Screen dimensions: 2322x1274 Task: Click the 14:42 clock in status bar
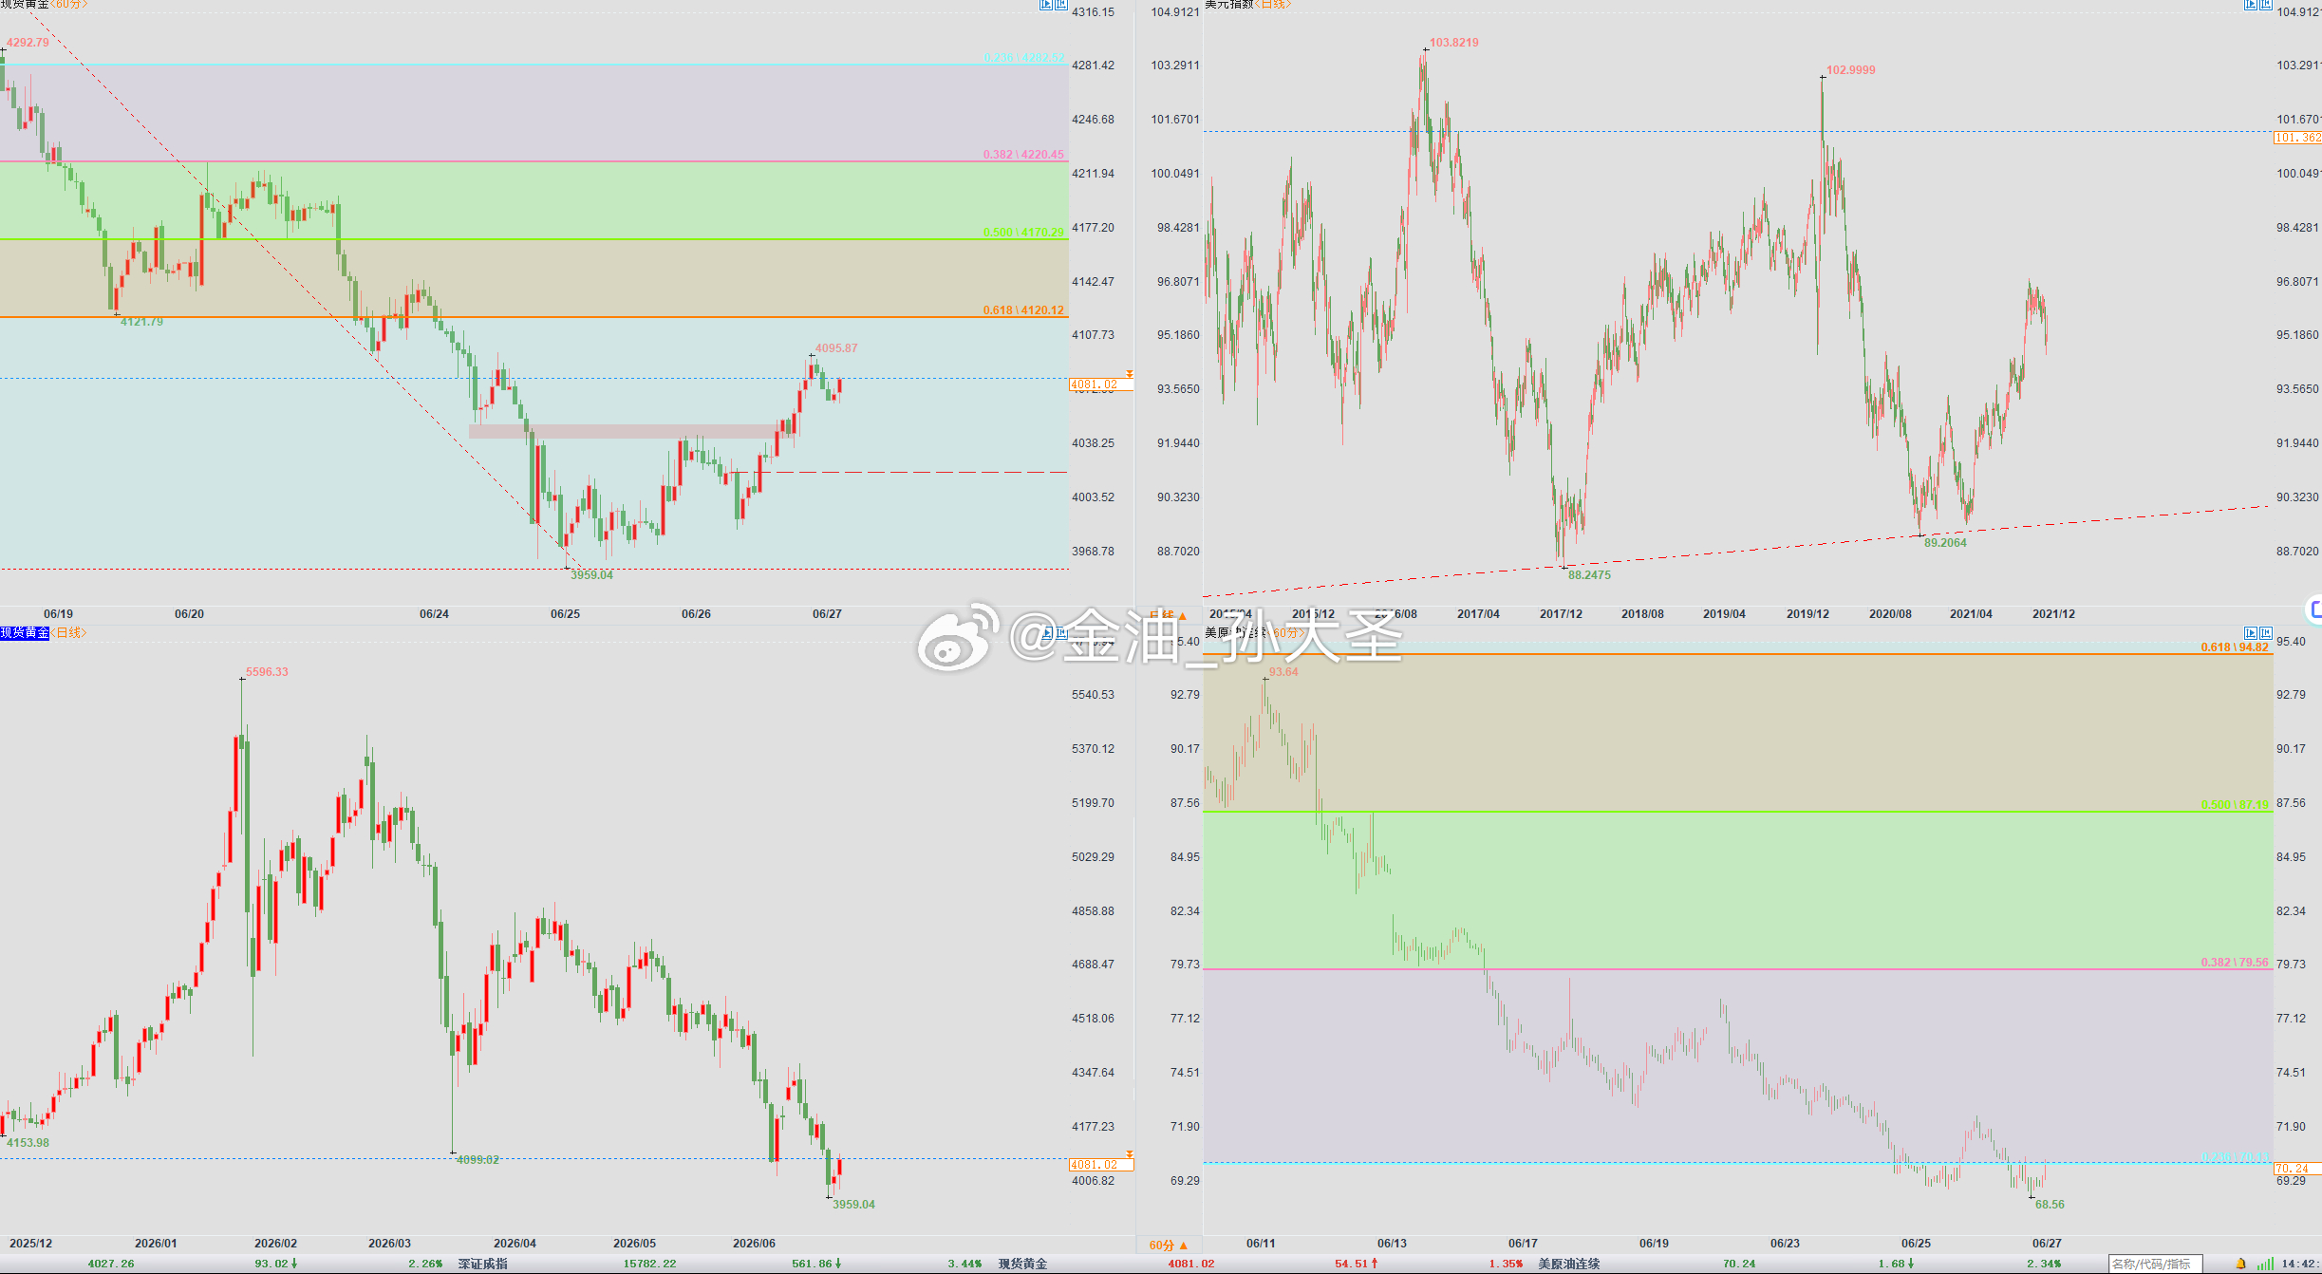point(2299,1264)
